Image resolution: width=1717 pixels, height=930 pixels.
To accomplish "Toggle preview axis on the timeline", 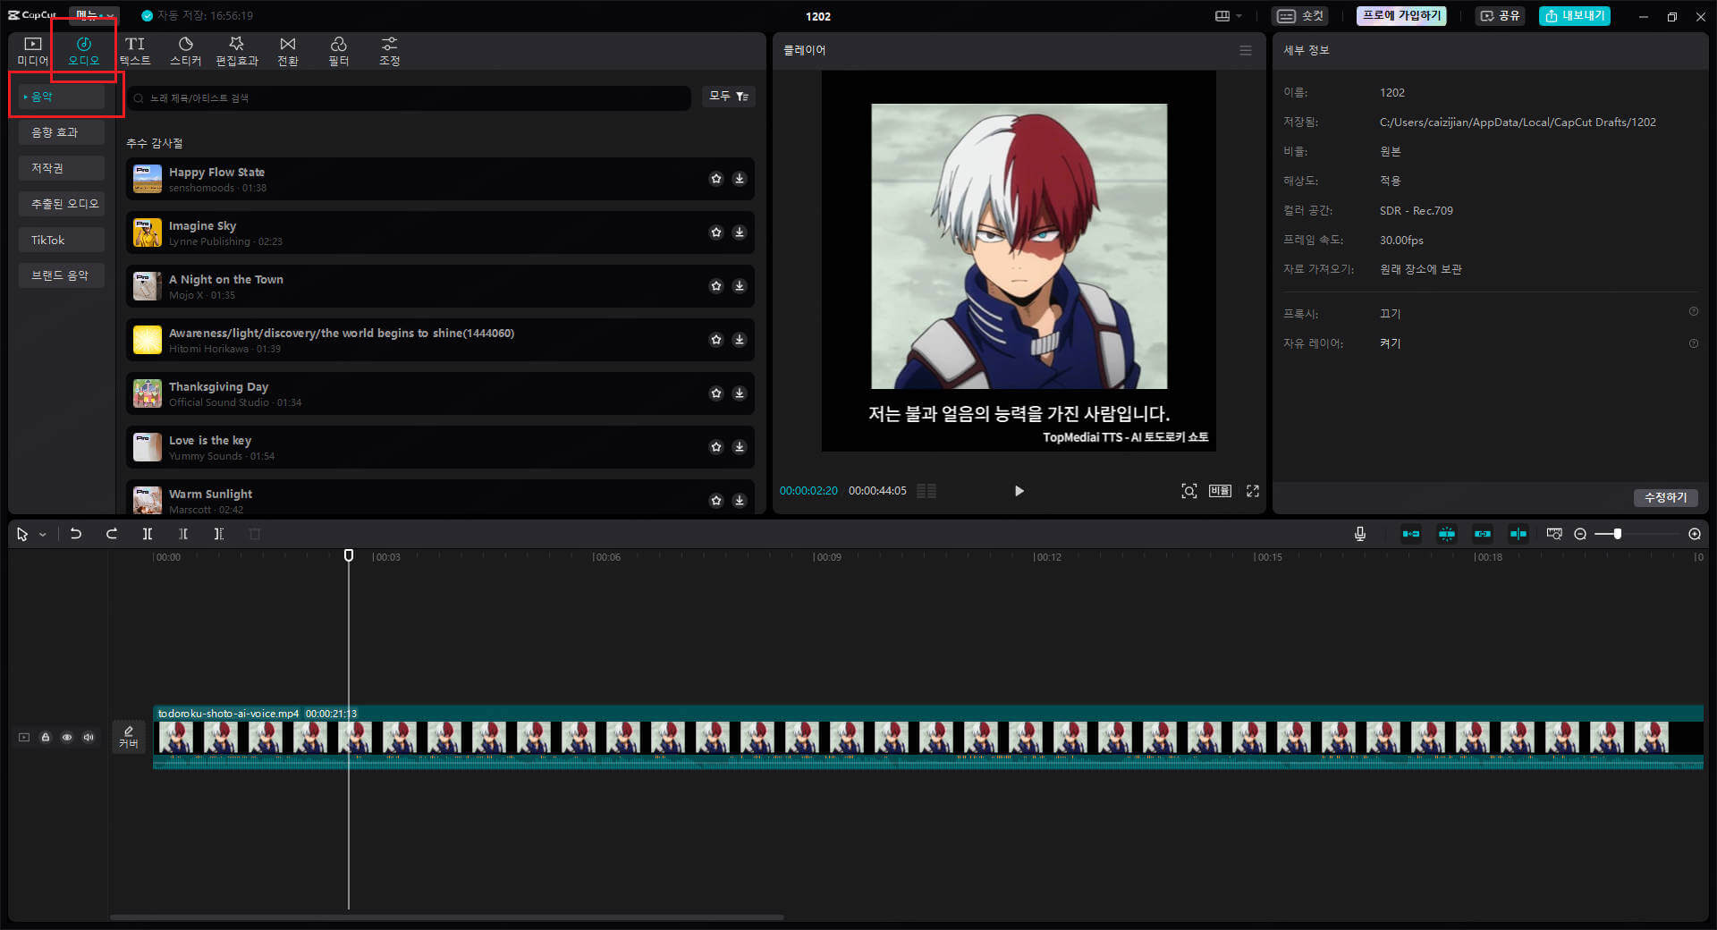I will (1518, 534).
